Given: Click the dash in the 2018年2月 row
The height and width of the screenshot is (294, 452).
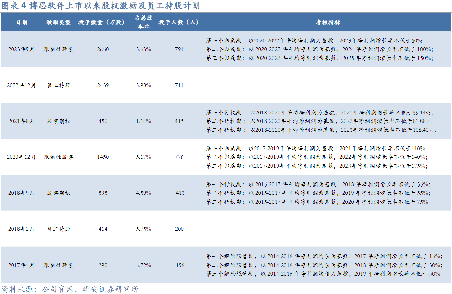Looking at the screenshot, I should pyautogui.click(x=328, y=229).
